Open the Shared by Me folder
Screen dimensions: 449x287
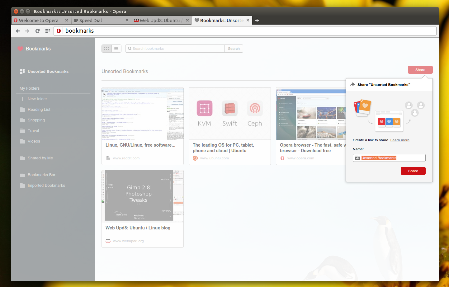click(40, 158)
